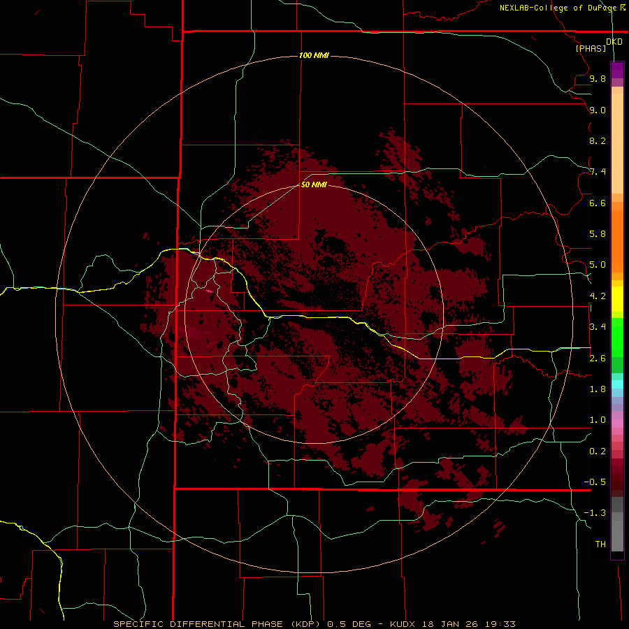Click the "TH" threshold label on the scale
629x629 pixels.
pyautogui.click(x=600, y=544)
